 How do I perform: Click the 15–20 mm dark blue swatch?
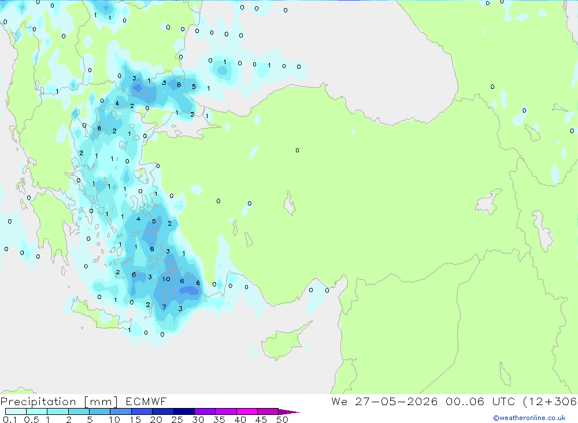(x=142, y=411)
